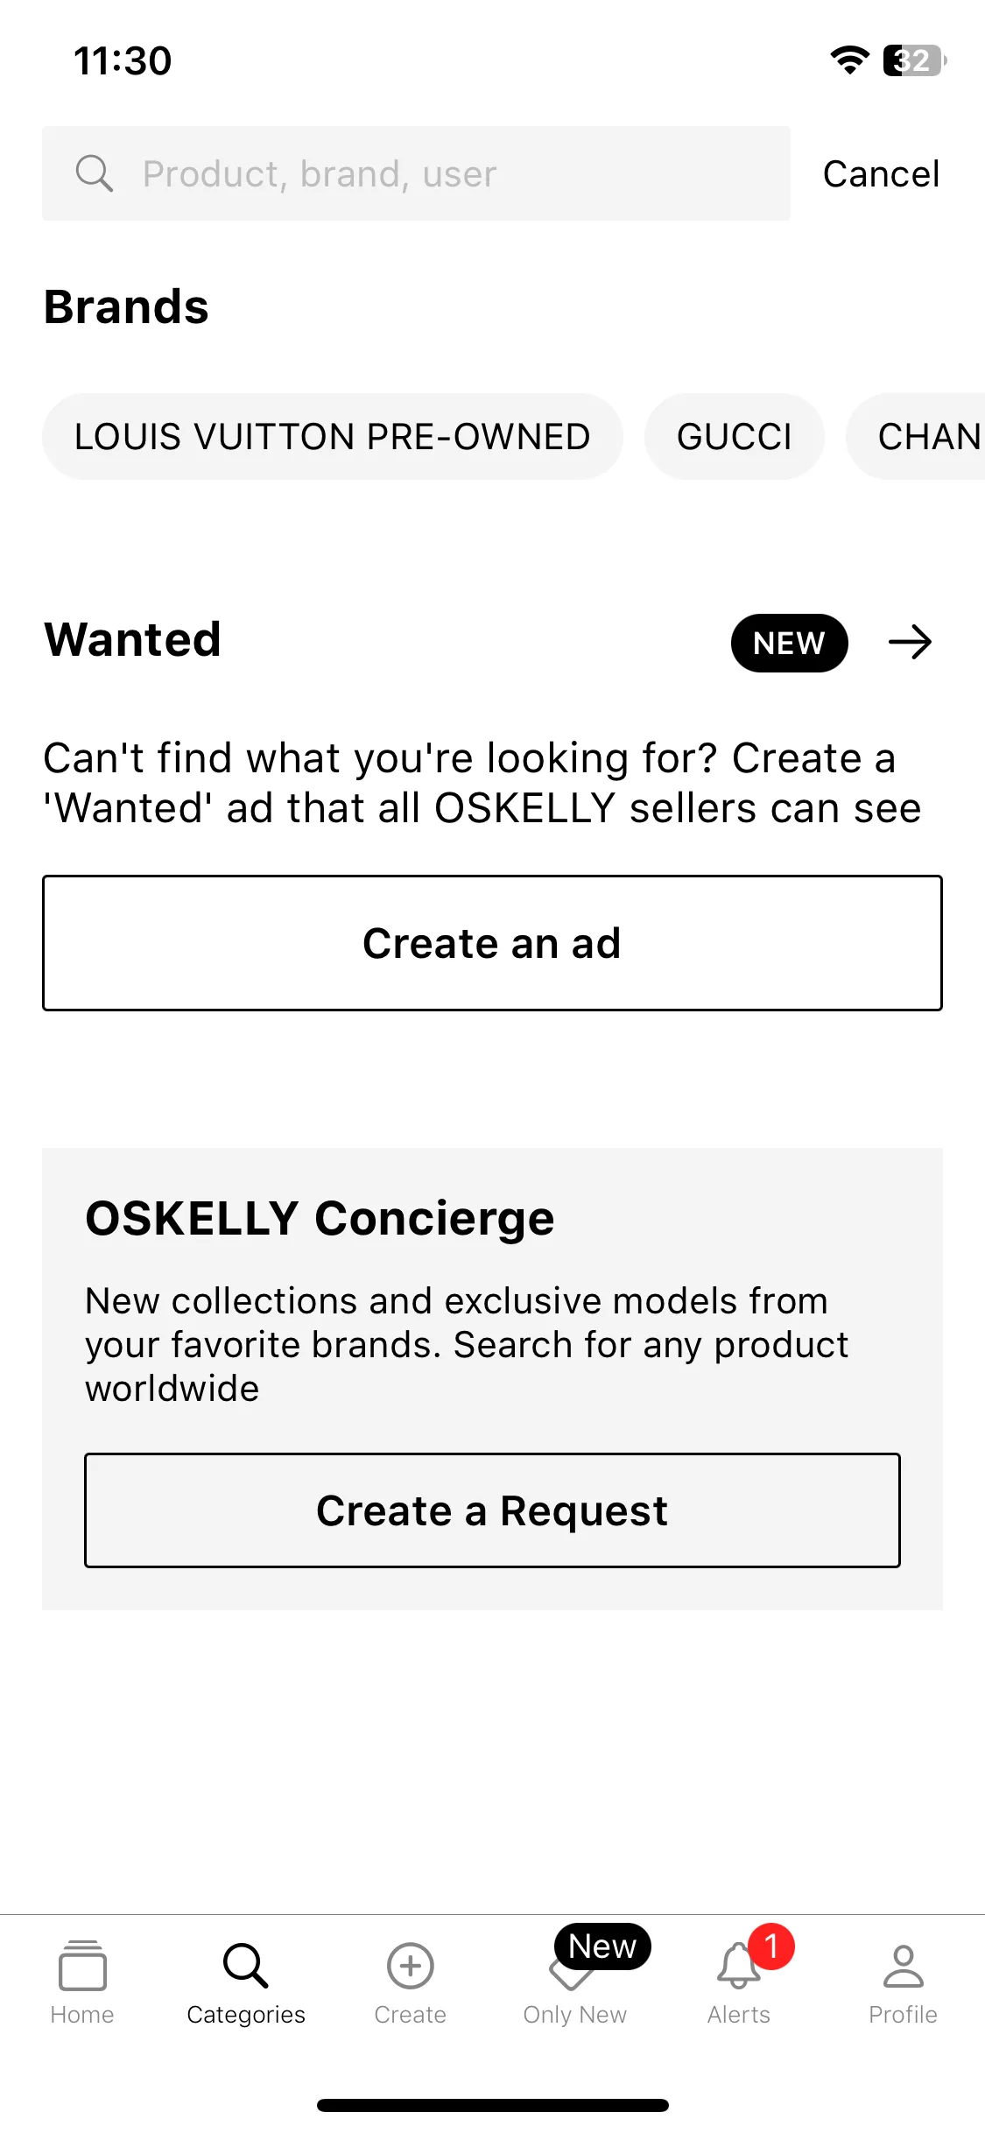The height and width of the screenshot is (2133, 985).
Task: Choose the CHANEL brand chip
Action: 916,436
